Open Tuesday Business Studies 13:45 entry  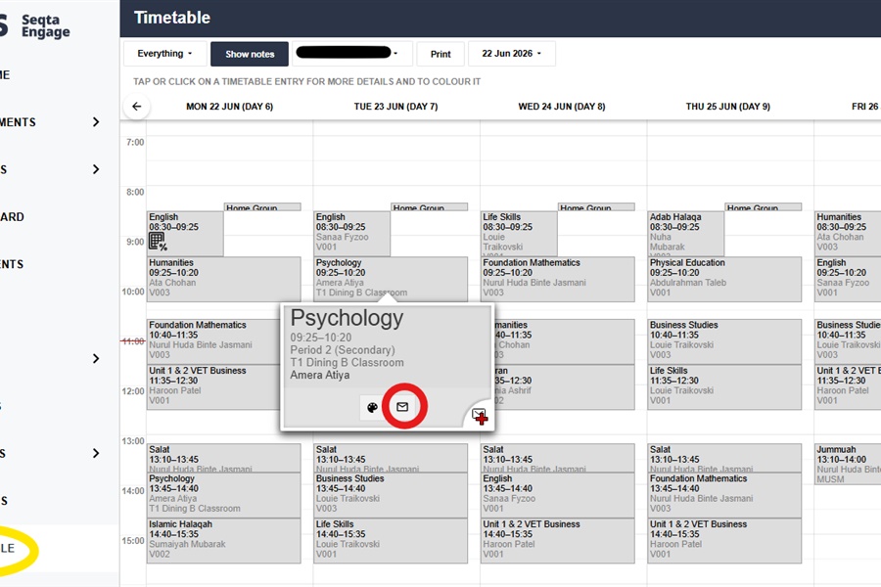(x=391, y=495)
